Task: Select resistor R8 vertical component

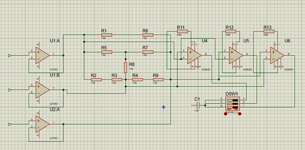Action: [125, 68]
